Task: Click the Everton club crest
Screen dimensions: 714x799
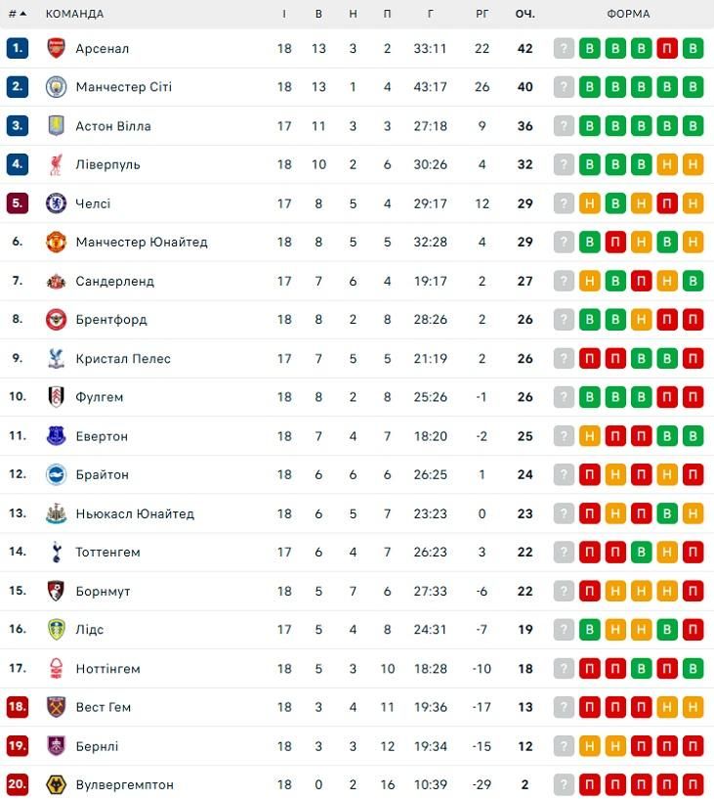Action: [x=56, y=436]
